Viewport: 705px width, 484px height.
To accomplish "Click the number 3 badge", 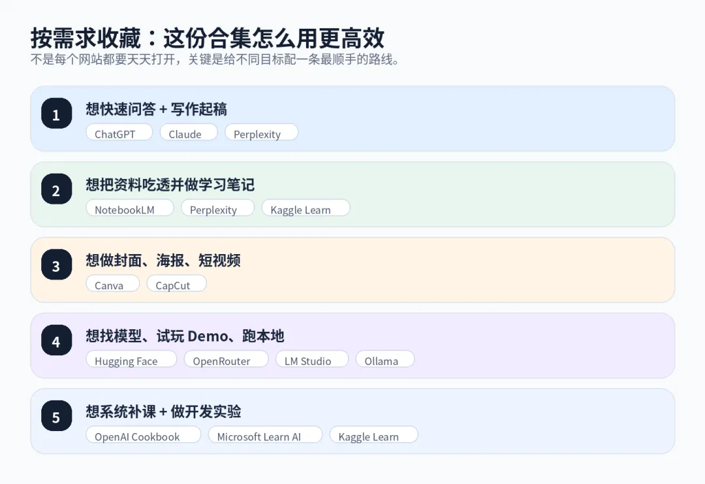I will [x=57, y=265].
